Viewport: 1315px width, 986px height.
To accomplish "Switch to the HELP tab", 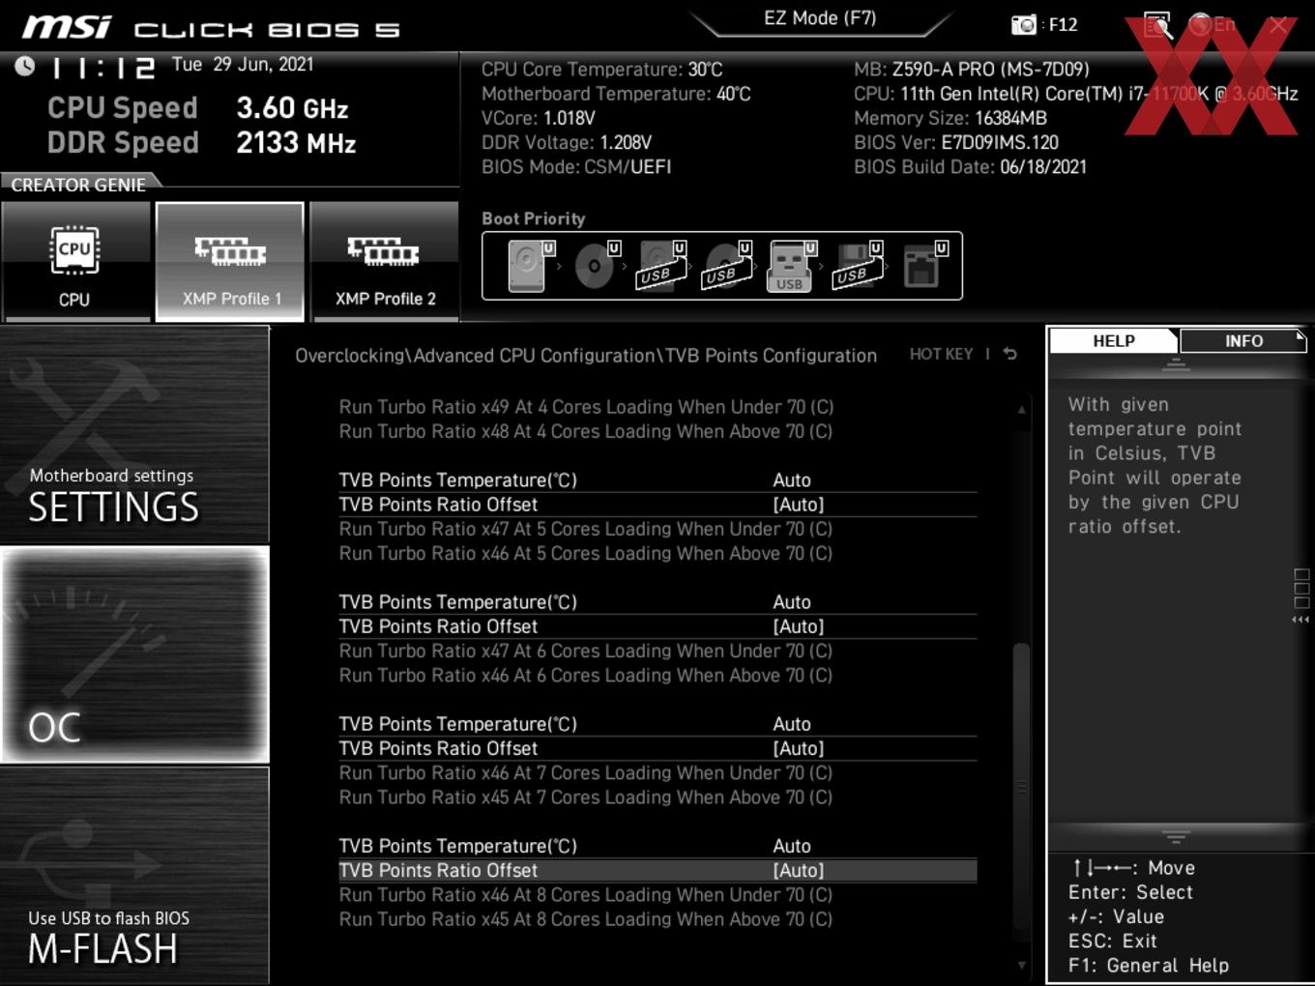I will [1114, 341].
